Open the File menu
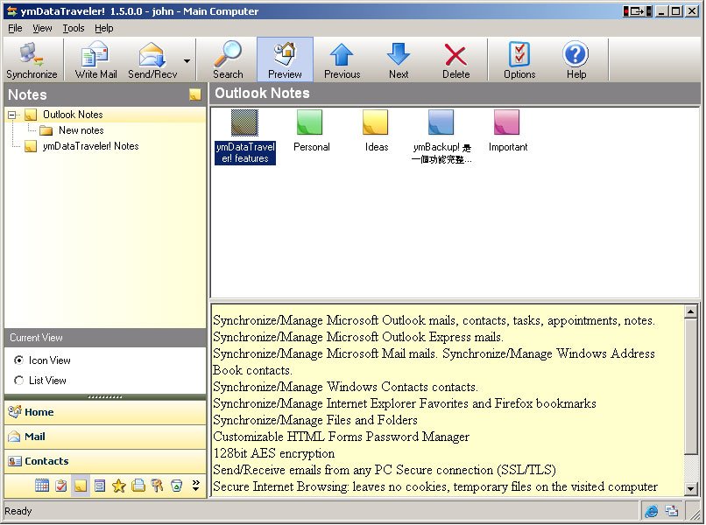 click(15, 28)
